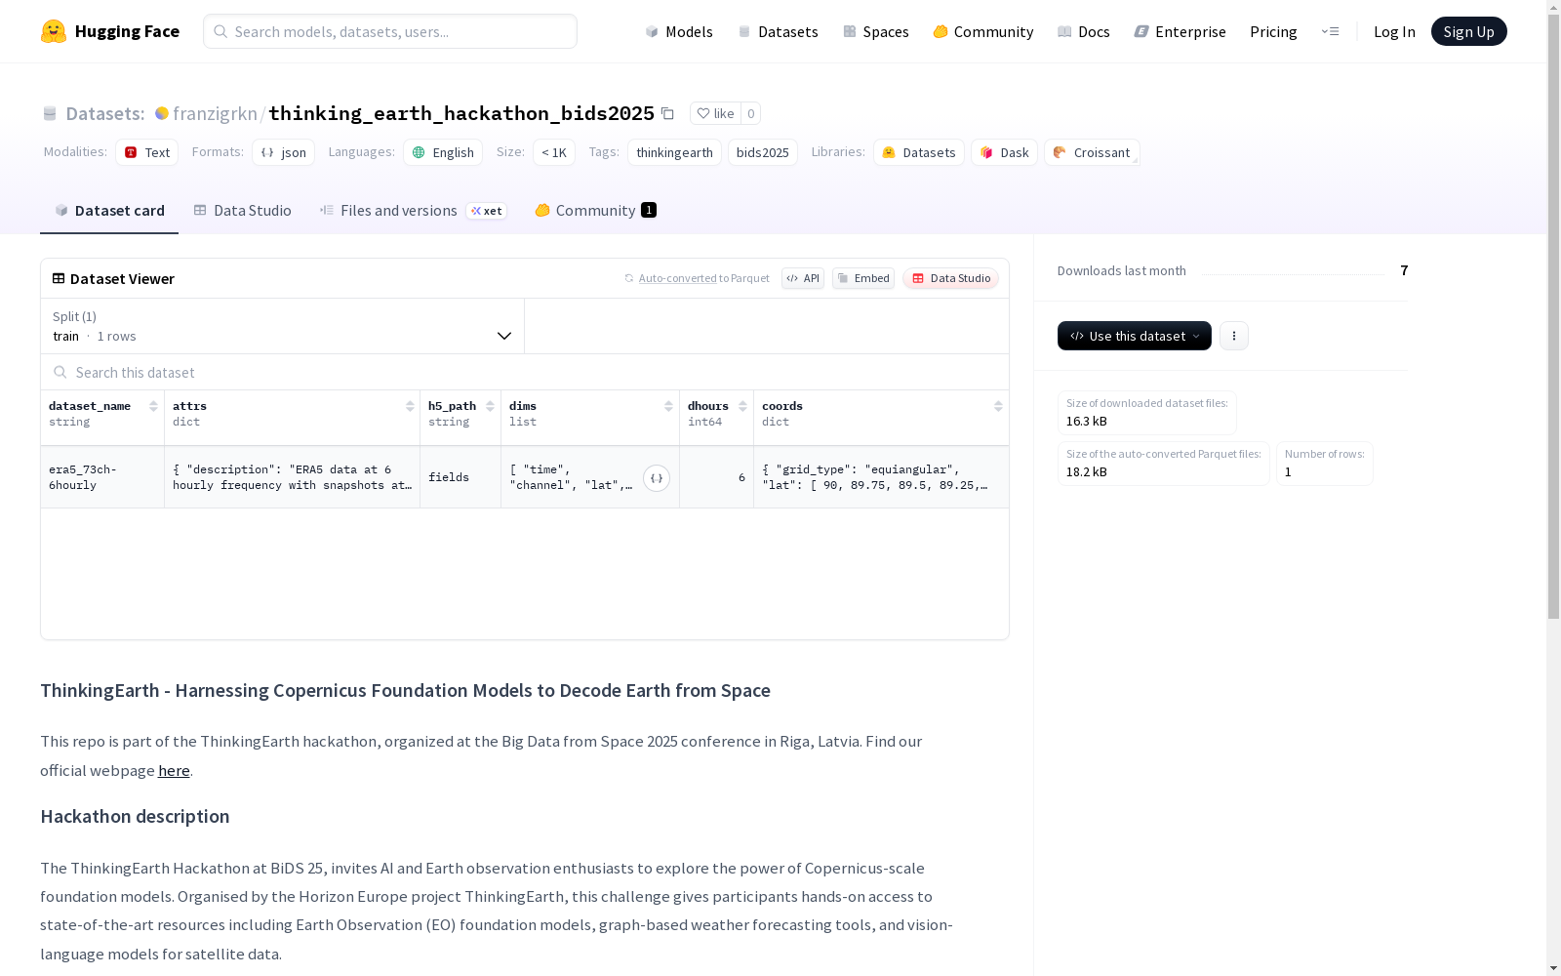1561x976 pixels.
Task: Click the xet badge on Files tab
Action: pyautogui.click(x=486, y=211)
